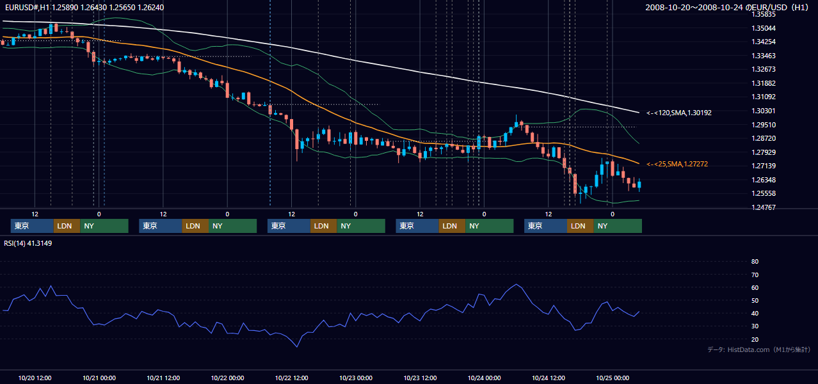Image resolution: width=818 pixels, height=384 pixels.
Task: Click the 1.29510 price axis label
Action: 763,125
